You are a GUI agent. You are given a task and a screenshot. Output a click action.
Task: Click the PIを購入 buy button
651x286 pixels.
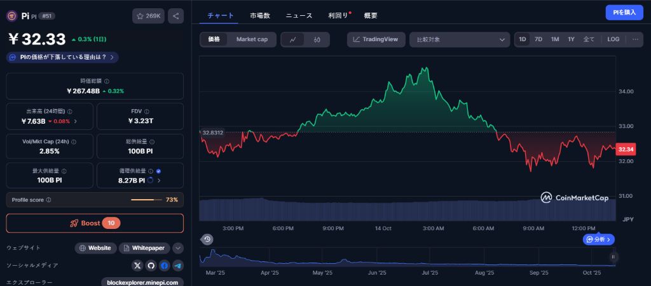click(x=624, y=13)
